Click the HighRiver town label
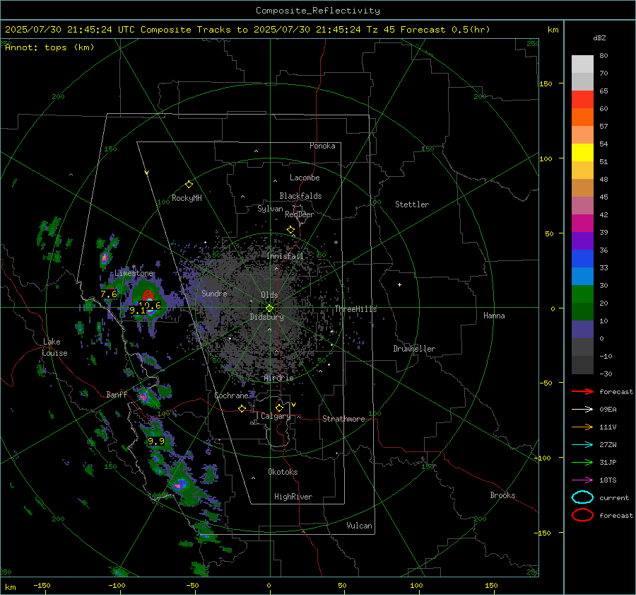 click(293, 497)
